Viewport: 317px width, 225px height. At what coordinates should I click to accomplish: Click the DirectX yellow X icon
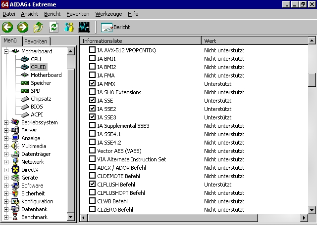coord(15,170)
